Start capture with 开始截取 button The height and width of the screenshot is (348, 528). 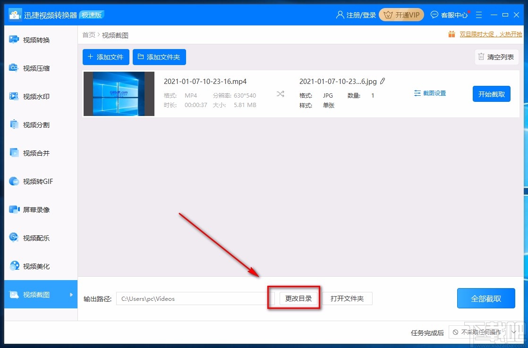491,93
